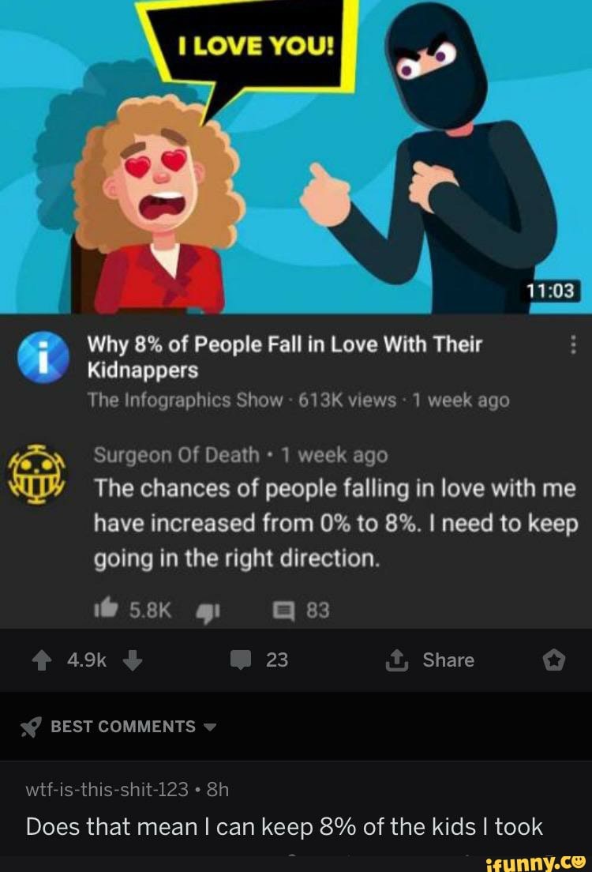
Task: Open the 83 replies comment icon
Action: pyautogui.click(x=283, y=611)
